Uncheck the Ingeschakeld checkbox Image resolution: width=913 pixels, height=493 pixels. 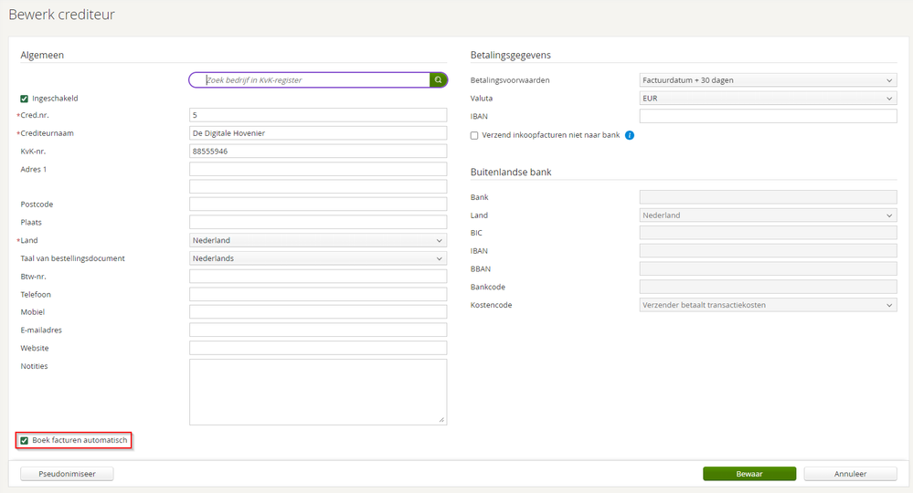click(x=25, y=99)
